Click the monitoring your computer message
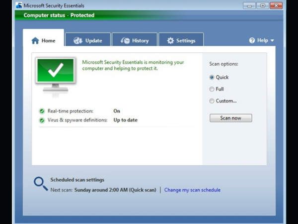This screenshot has height=224, width=298. click(133, 65)
